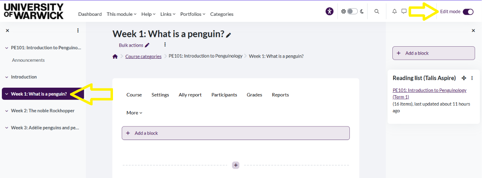Select Week 1: What is a penguin? in index
The height and width of the screenshot is (178, 482).
[39, 94]
